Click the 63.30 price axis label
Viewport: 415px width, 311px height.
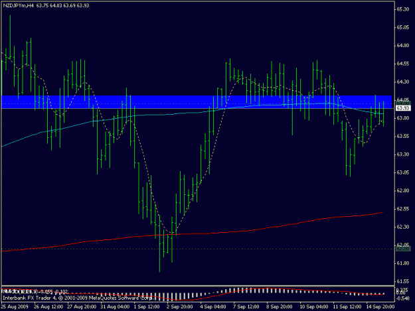click(x=402, y=155)
